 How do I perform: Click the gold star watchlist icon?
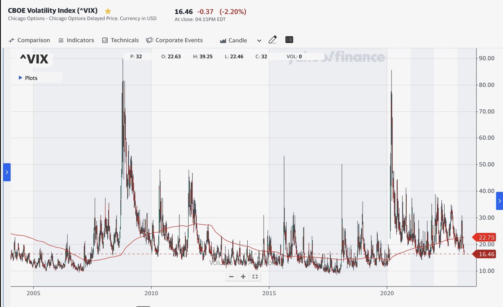pos(108,11)
